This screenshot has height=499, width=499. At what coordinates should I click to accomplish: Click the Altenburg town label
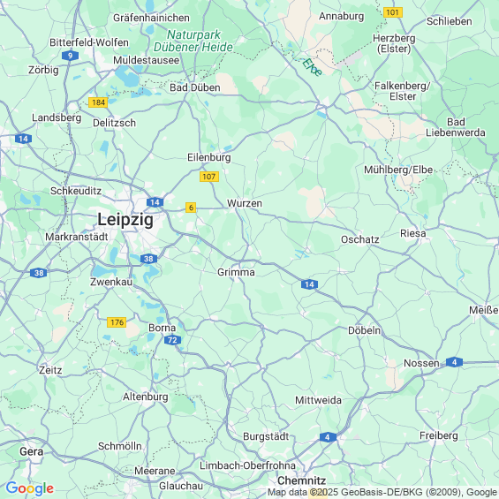pyautogui.click(x=146, y=397)
